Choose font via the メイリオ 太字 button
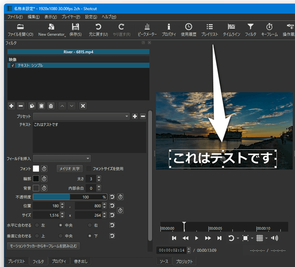Screen dimensions: 295x267 [69, 168]
